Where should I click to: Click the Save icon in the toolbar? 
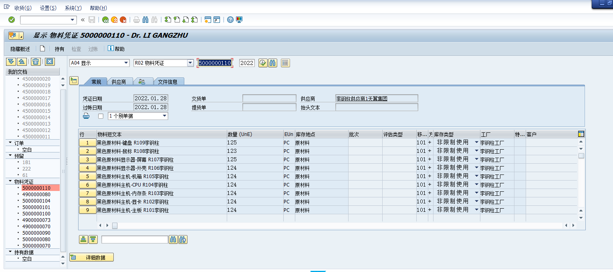click(x=92, y=19)
